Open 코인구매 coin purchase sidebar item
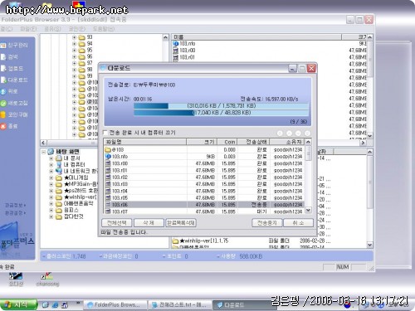Viewport: 415px width, 311px height. coord(14,114)
